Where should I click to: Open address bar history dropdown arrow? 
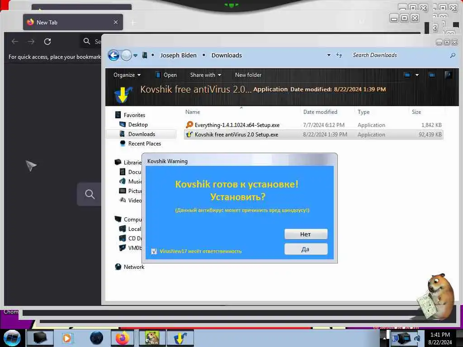tap(329, 55)
